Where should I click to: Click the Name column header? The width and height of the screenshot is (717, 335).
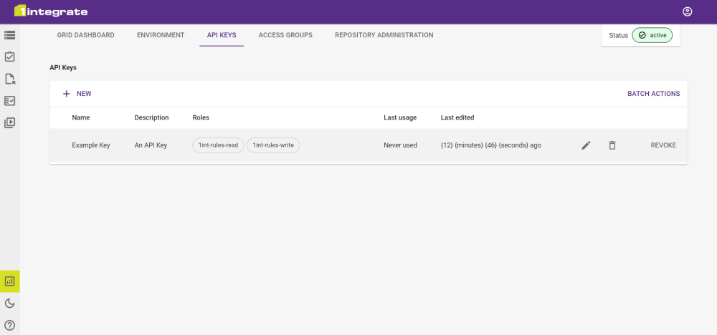pyautogui.click(x=81, y=118)
